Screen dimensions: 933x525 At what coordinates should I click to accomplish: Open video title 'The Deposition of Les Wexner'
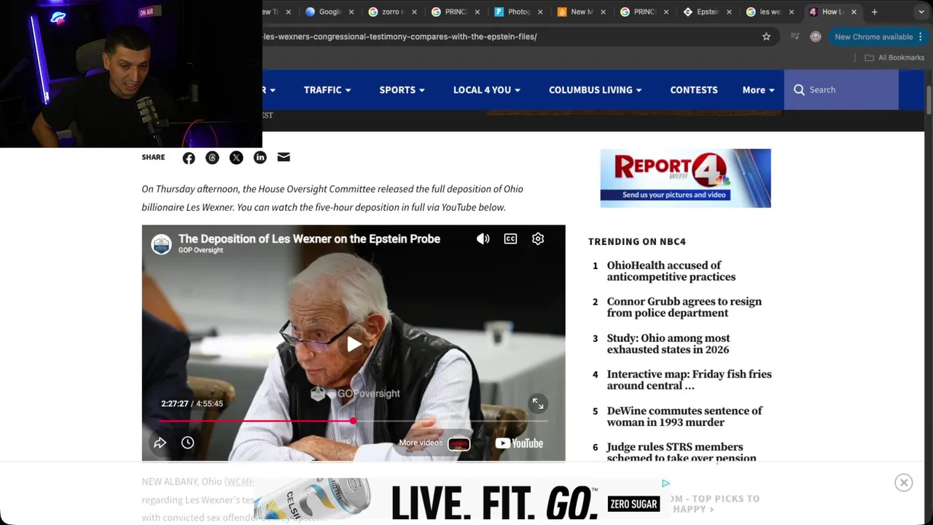(309, 238)
